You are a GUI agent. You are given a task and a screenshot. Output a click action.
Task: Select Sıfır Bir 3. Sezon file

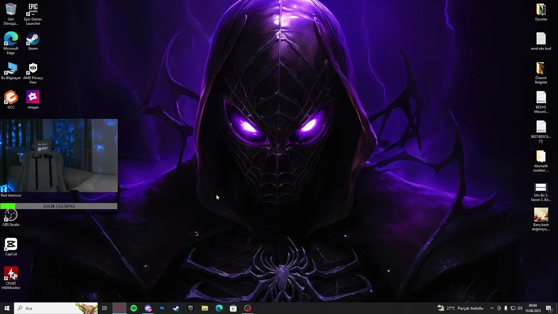tap(541, 191)
